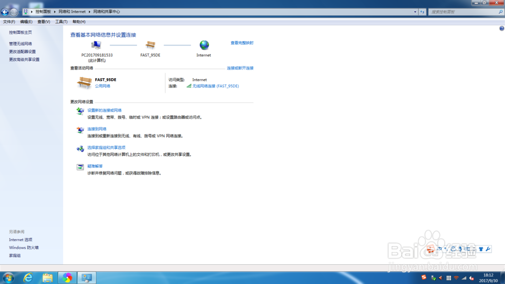Open the 查看完整映射 link

(242, 43)
